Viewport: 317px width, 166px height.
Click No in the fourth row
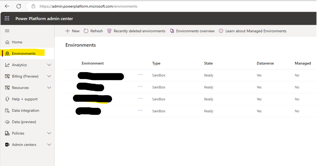click(x=297, y=111)
